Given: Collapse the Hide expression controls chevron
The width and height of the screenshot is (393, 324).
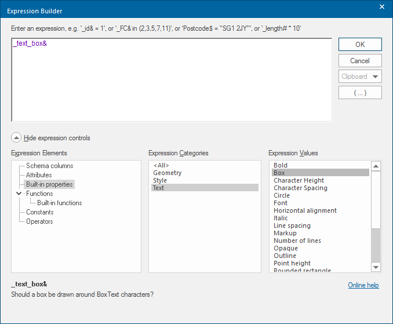Looking at the screenshot, I should (16, 138).
